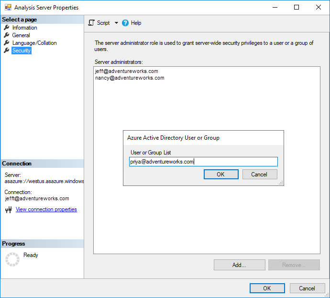Click OK in Analysis Server Properties

point(267,288)
